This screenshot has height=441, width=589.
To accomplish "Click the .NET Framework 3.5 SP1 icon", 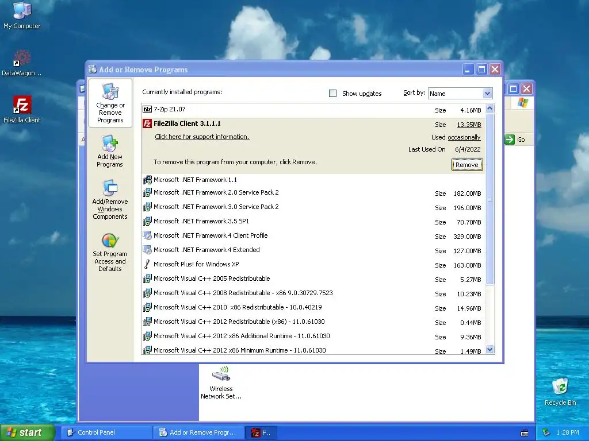I will (147, 221).
